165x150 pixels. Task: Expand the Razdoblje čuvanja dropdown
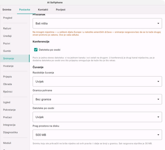(x=97, y=81)
